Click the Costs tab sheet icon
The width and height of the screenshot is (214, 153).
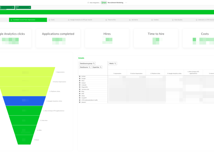point(49,20)
